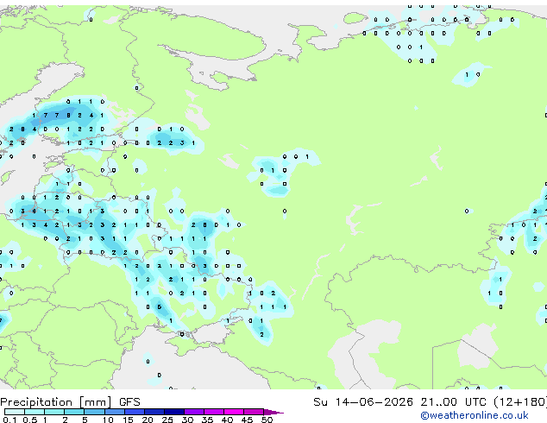Click the 30–35 mm purple legend box
Screen dimensions: 547x423
coord(194,412)
